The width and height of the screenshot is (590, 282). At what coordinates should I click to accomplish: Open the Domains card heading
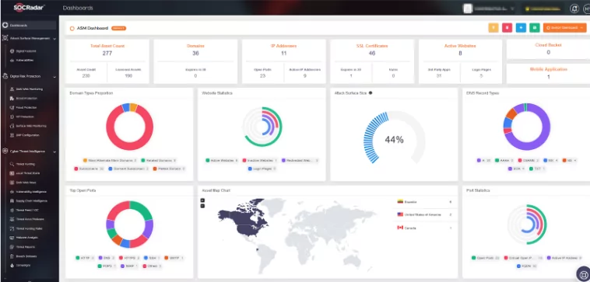[195, 46]
